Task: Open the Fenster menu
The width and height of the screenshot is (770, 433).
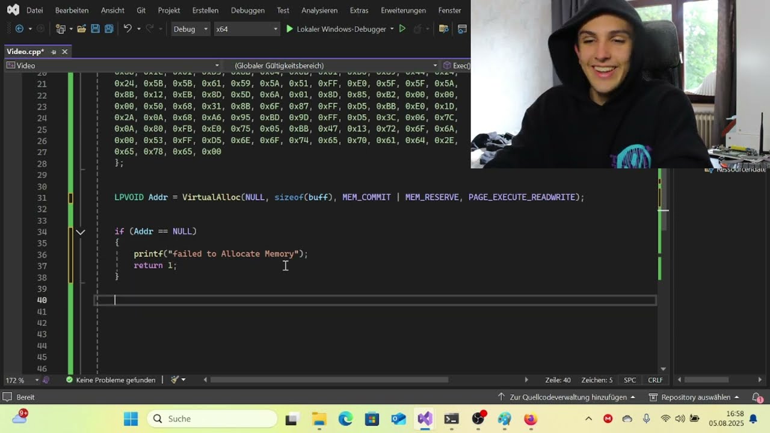Action: (450, 10)
